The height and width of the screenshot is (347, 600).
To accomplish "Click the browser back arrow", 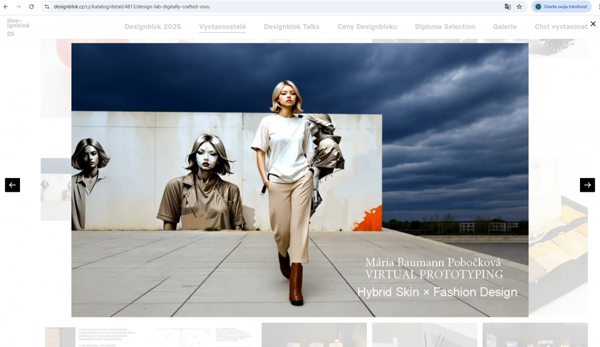I will pyautogui.click(x=6, y=7).
